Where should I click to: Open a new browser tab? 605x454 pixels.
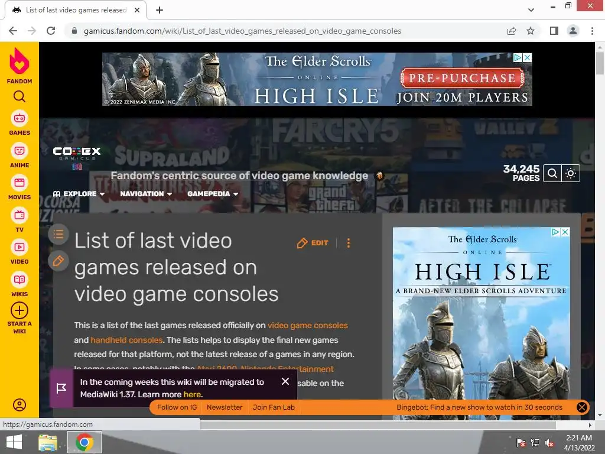point(160,10)
